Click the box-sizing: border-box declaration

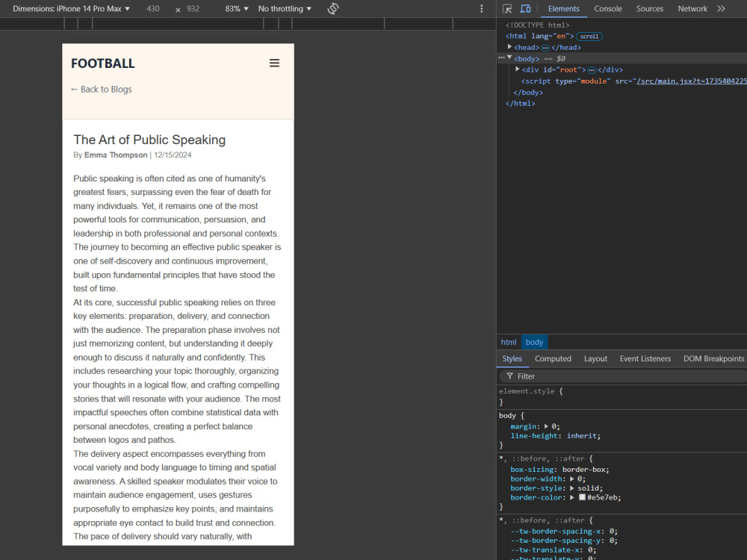[x=560, y=470]
